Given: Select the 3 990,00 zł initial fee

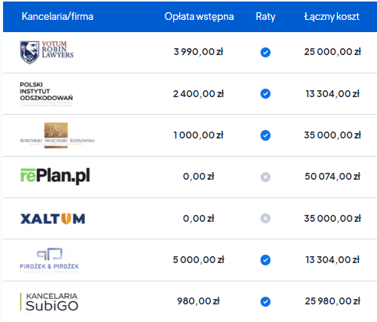Looking at the screenshot, I should tap(198, 52).
